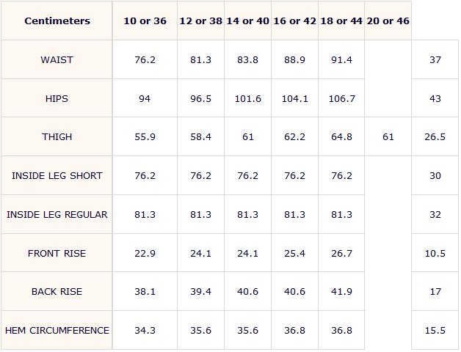Click the Centimeters header cell

[x=57, y=21]
